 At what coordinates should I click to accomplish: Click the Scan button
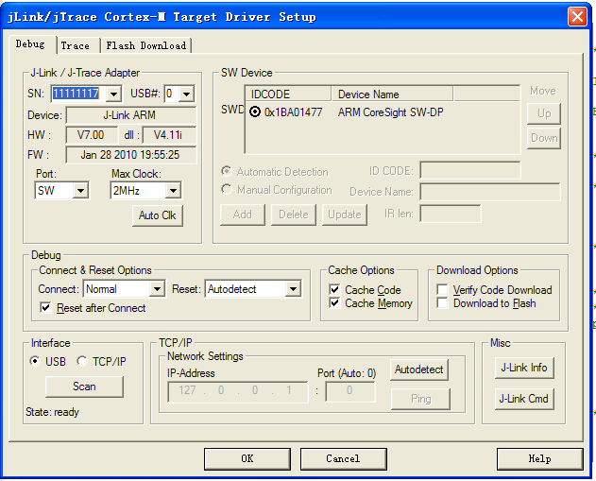pos(84,387)
